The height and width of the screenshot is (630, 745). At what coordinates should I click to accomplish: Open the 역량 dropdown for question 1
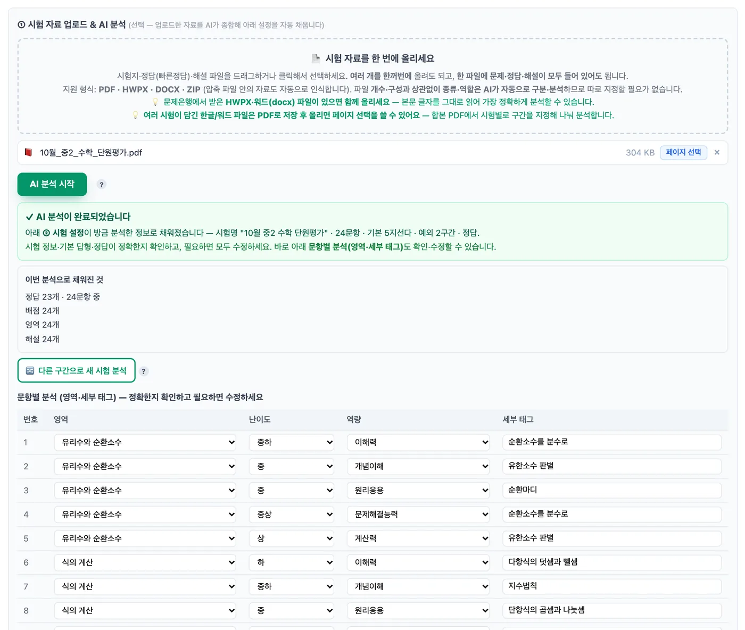point(418,442)
